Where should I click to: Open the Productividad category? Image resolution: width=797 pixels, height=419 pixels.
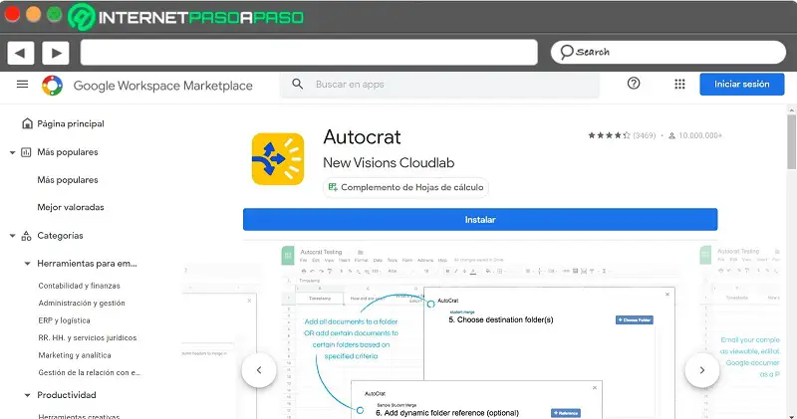tap(67, 395)
